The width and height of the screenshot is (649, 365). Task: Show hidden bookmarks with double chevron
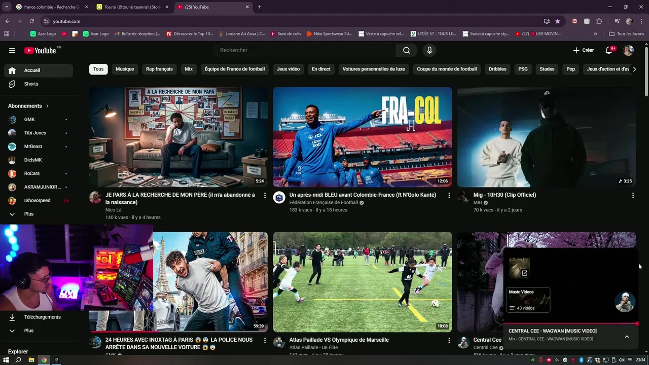coord(595,34)
